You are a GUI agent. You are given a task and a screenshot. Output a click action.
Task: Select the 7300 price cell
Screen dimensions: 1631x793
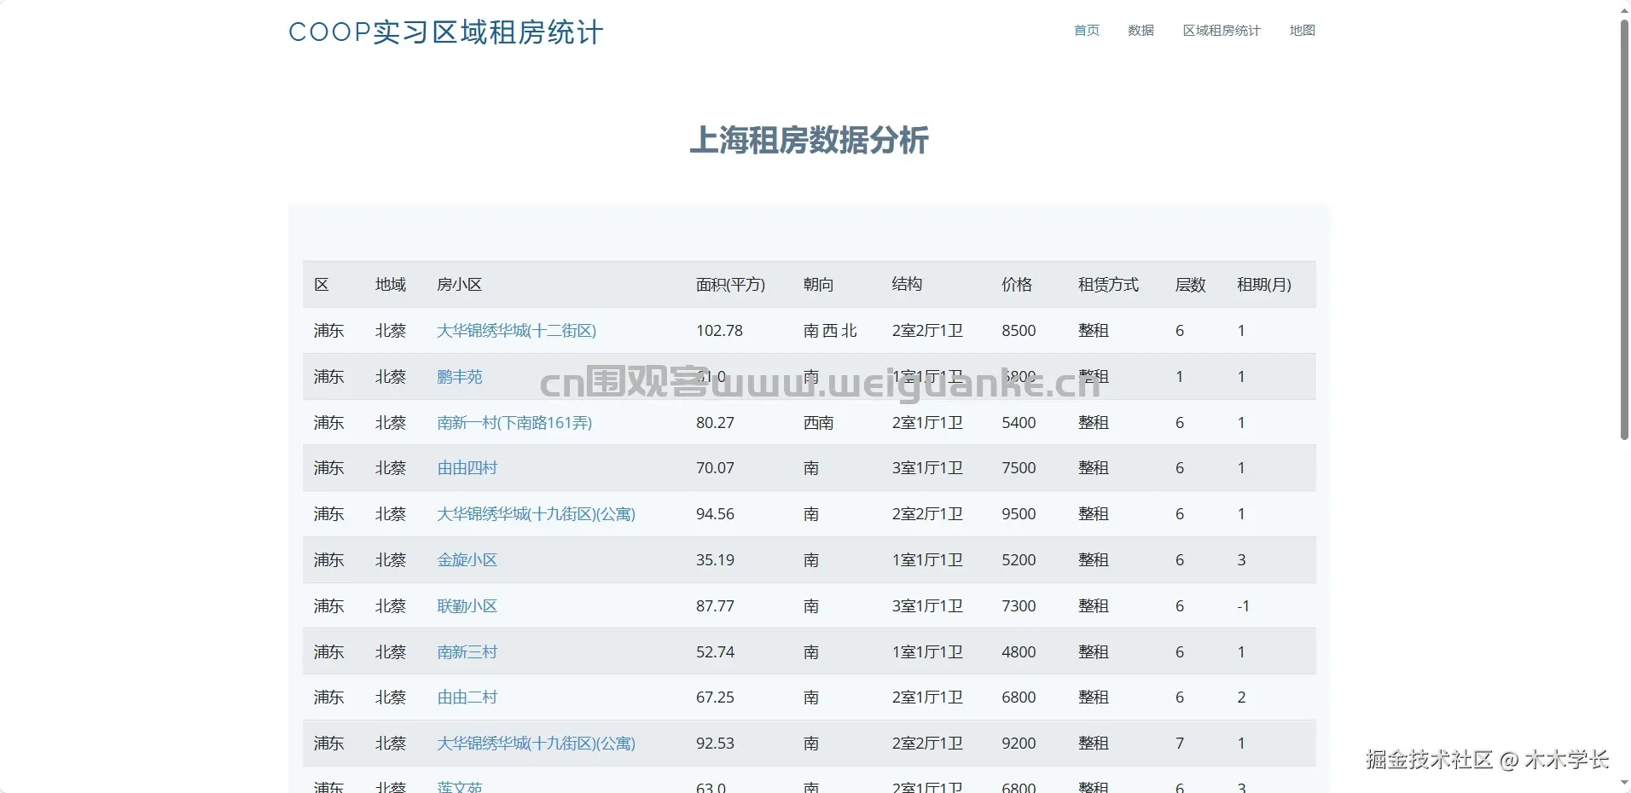click(x=1019, y=606)
